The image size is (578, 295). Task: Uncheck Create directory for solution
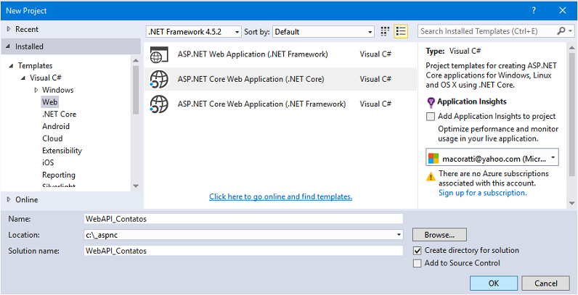pyautogui.click(x=418, y=251)
